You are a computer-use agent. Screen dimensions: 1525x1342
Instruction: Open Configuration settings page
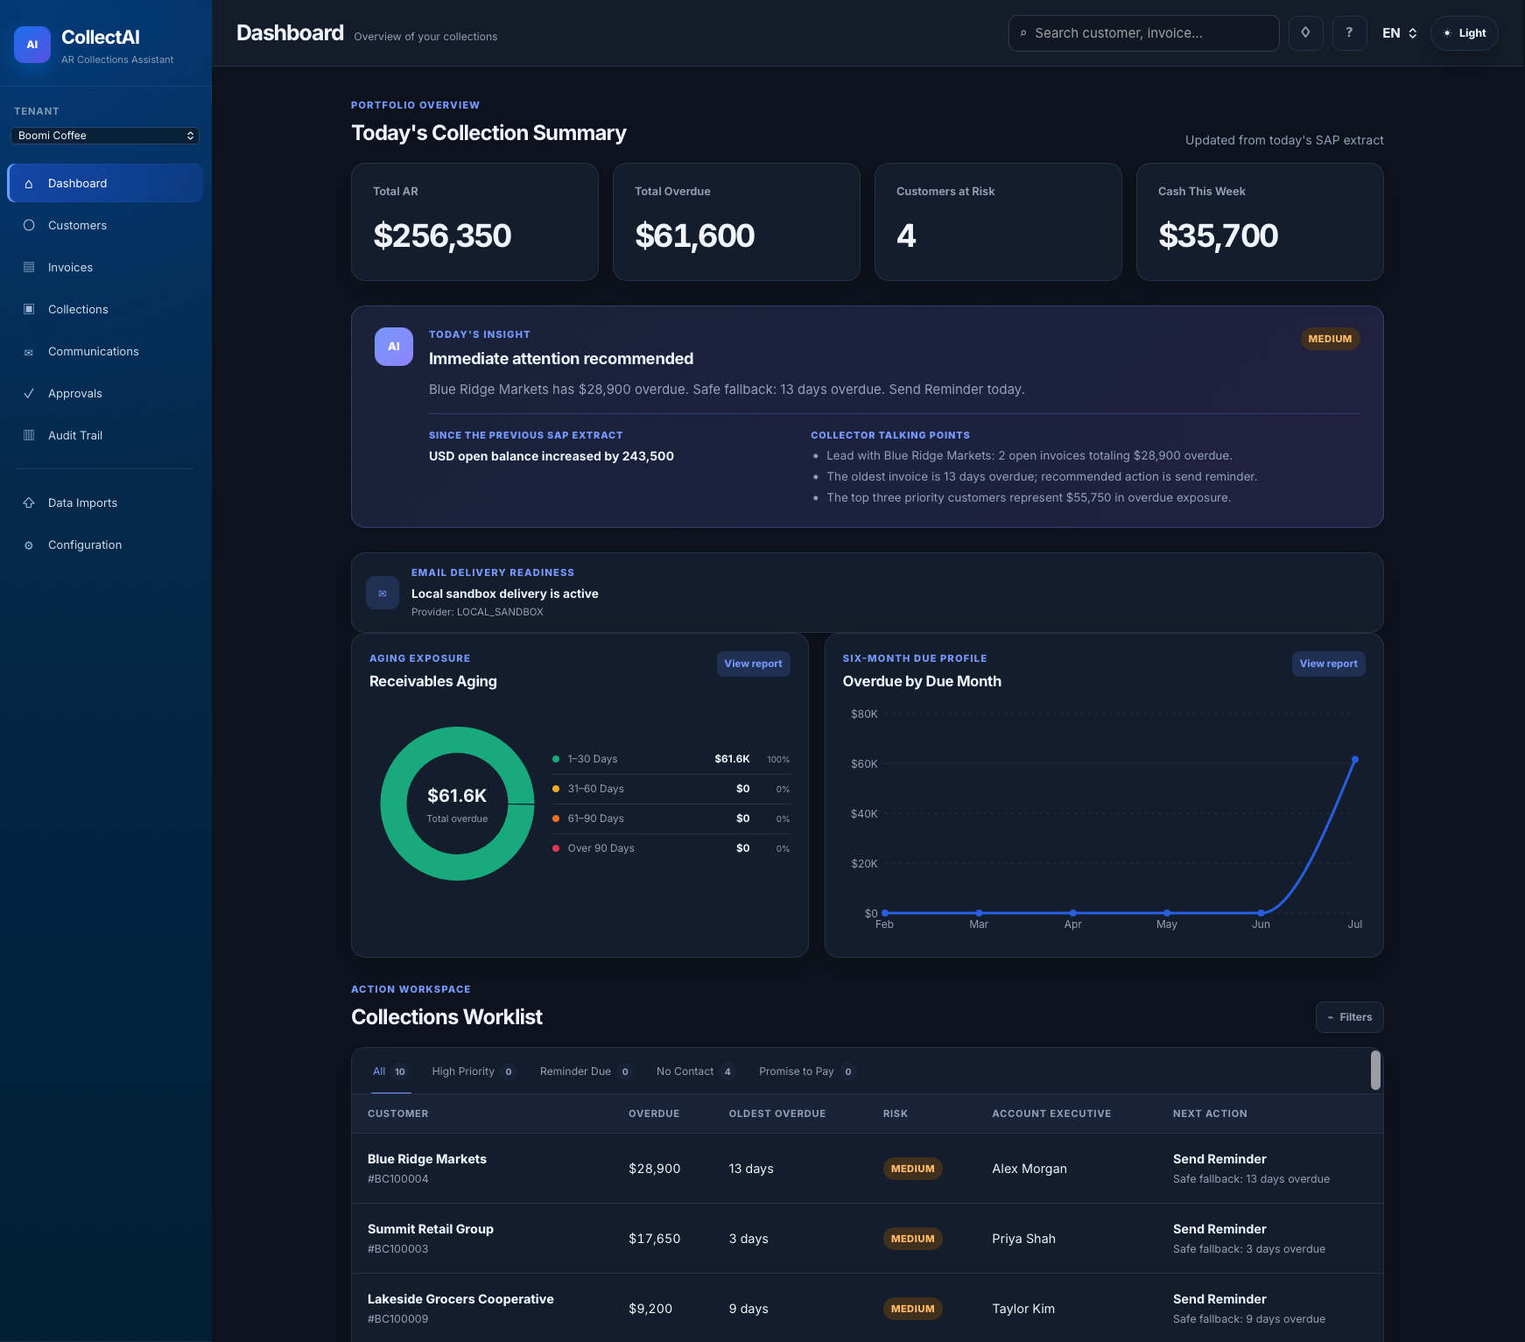[x=105, y=545]
